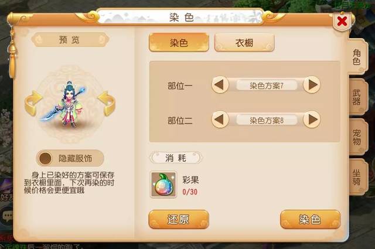Select the 染色 tab
375x249 pixels.
pos(179,43)
